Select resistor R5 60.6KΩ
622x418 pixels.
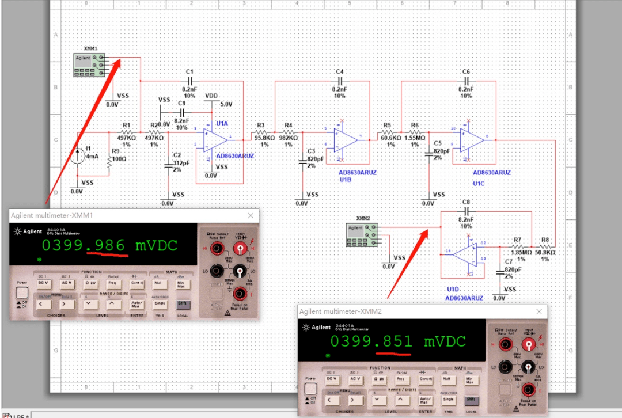pos(387,132)
